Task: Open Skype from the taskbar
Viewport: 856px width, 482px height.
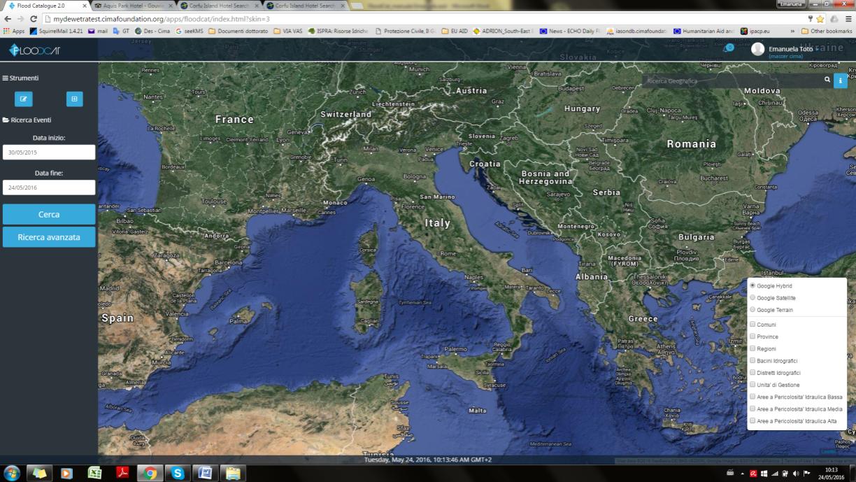Action: pyautogui.click(x=178, y=473)
